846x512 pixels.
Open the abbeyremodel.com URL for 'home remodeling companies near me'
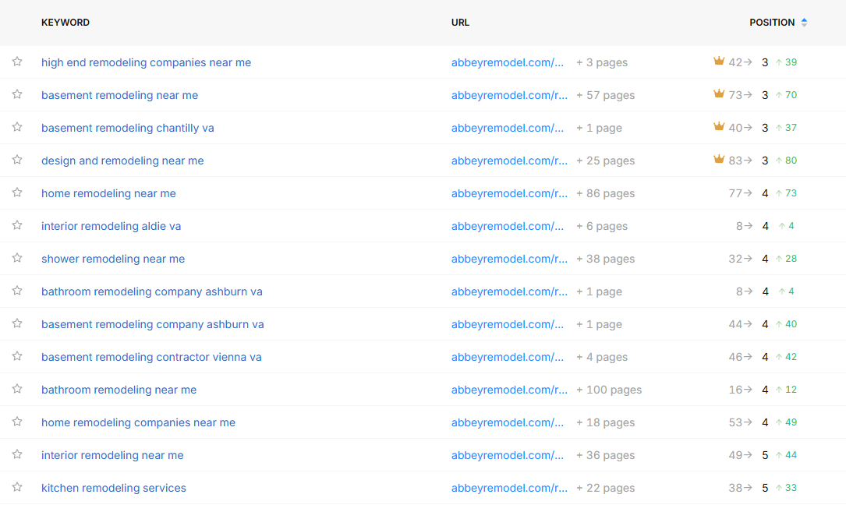pyautogui.click(x=507, y=422)
